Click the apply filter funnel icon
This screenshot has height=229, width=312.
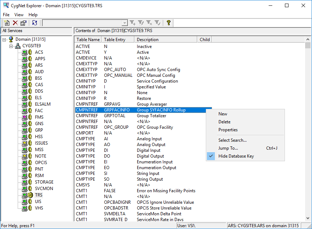tap(157, 23)
